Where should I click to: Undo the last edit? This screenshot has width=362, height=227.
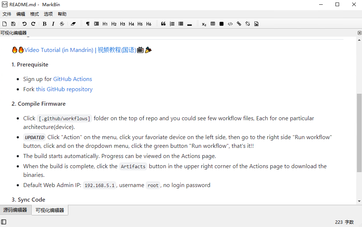pos(24,24)
